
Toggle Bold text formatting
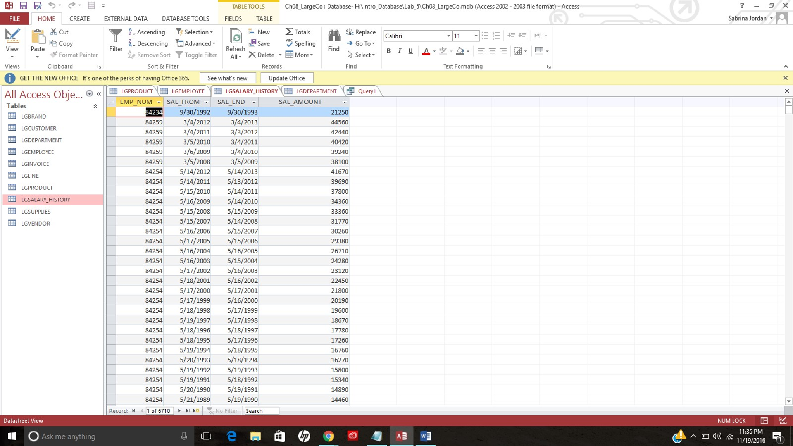tap(388, 51)
